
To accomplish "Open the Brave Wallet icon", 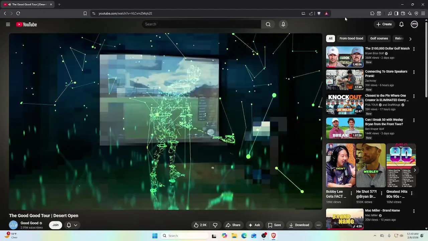I will [x=403, y=13].
